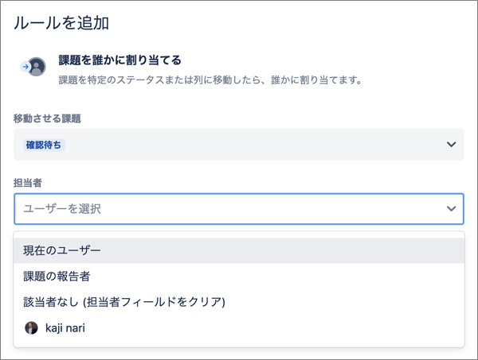
Task: Click kaji nari's profile avatar
Action: click(x=31, y=328)
